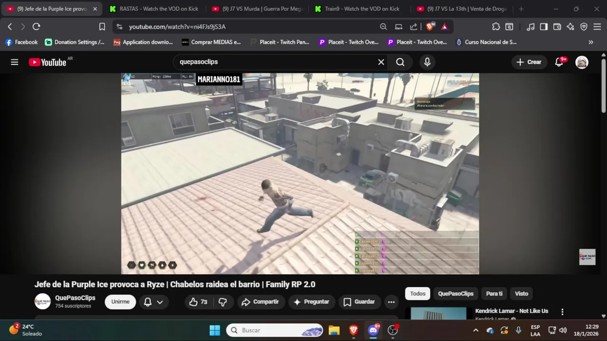
Task: Open the Facebook bookmark
Action: [22, 42]
